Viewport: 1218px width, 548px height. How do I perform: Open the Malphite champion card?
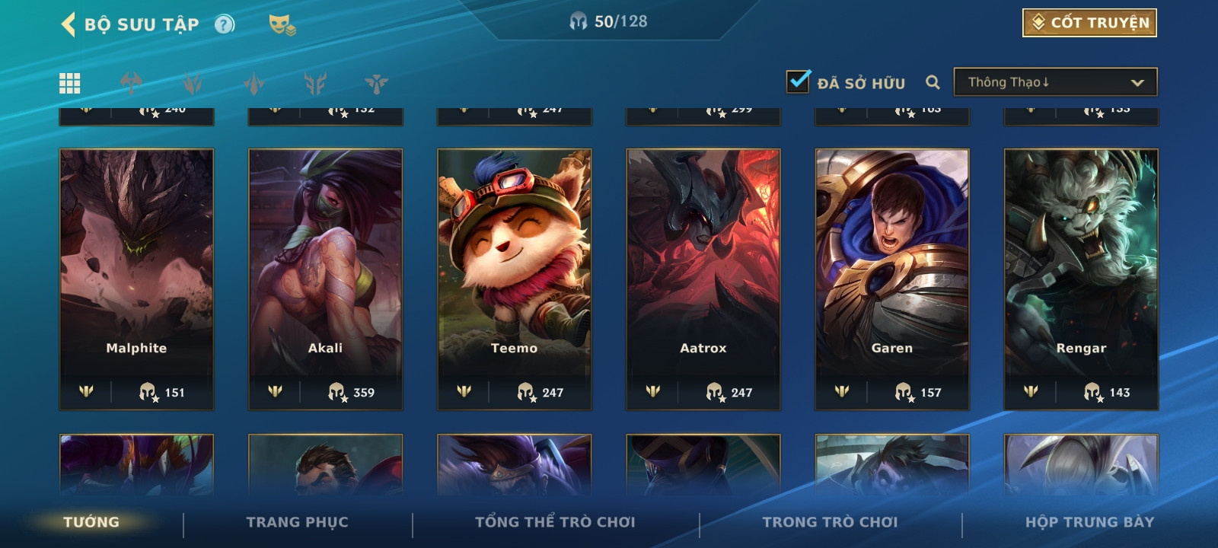coord(136,279)
